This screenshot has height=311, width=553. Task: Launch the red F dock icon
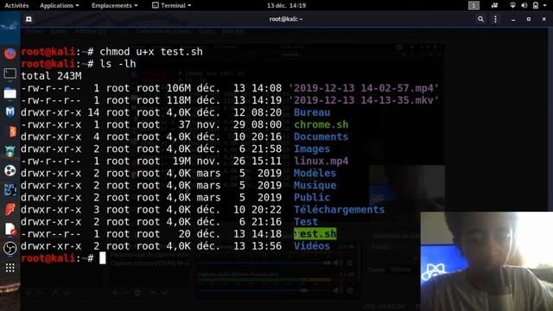pos(10,209)
